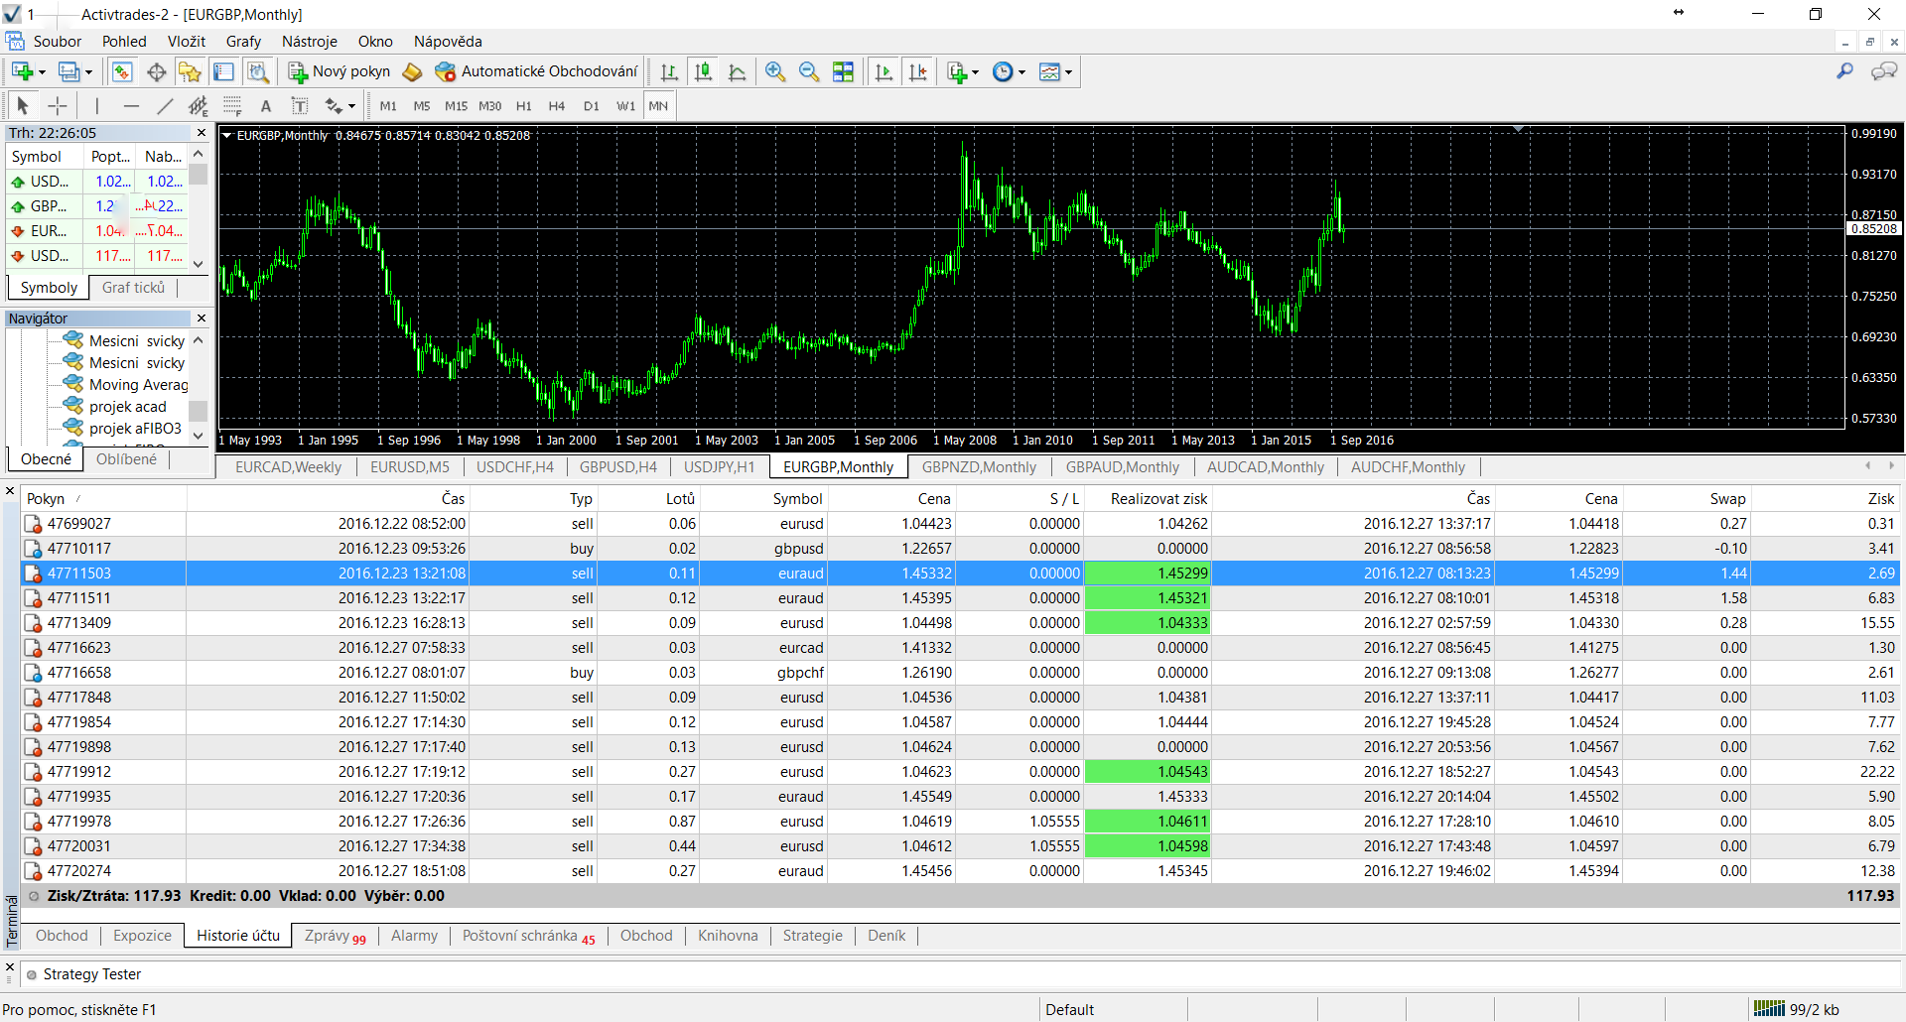The width and height of the screenshot is (1906, 1022).
Task: Open the indicators list dropdown
Action: coord(963,71)
